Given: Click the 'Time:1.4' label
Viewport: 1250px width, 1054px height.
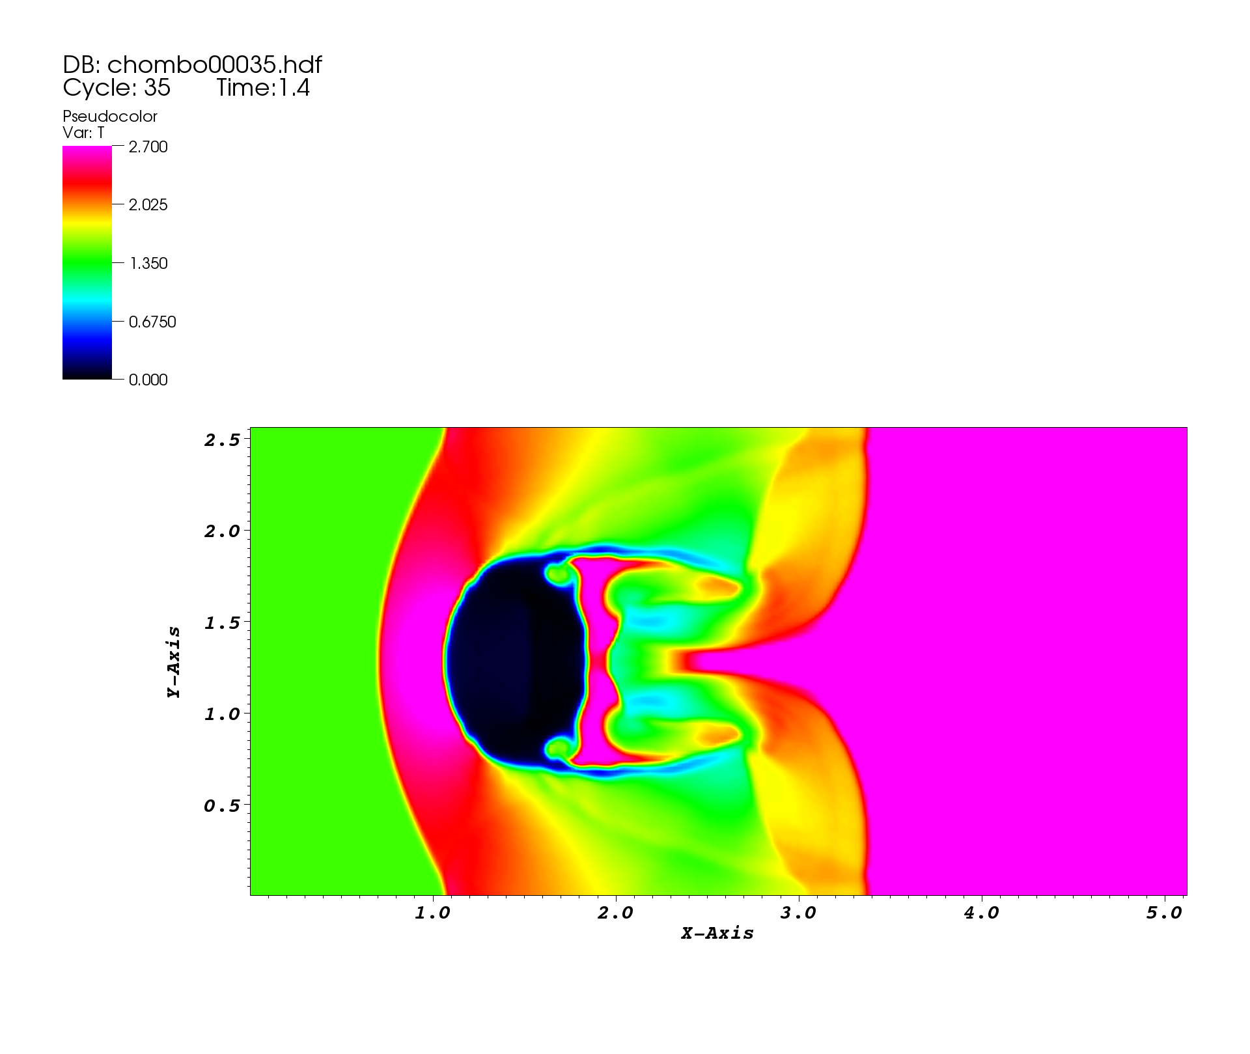Looking at the screenshot, I should point(263,88).
